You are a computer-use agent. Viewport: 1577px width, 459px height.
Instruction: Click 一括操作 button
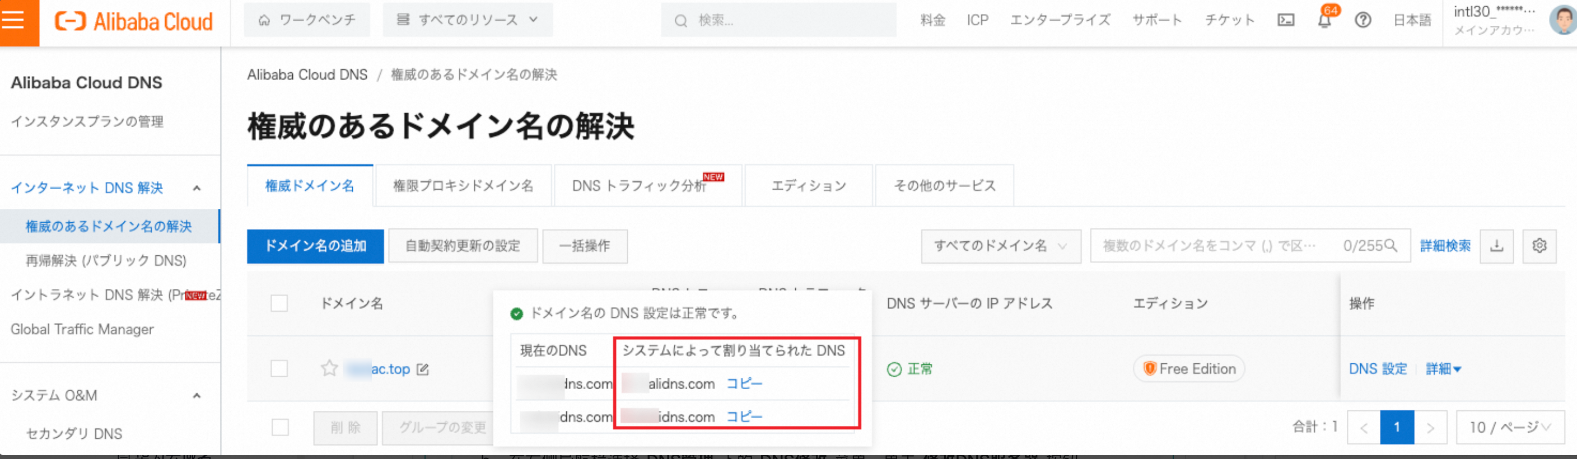pyautogui.click(x=585, y=246)
